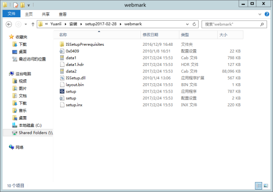Select the setup 配置设置 file icon
Viewport: 273px width, 192px height.
pos(62,98)
